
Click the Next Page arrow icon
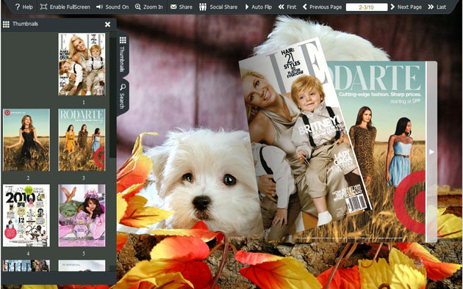click(392, 7)
